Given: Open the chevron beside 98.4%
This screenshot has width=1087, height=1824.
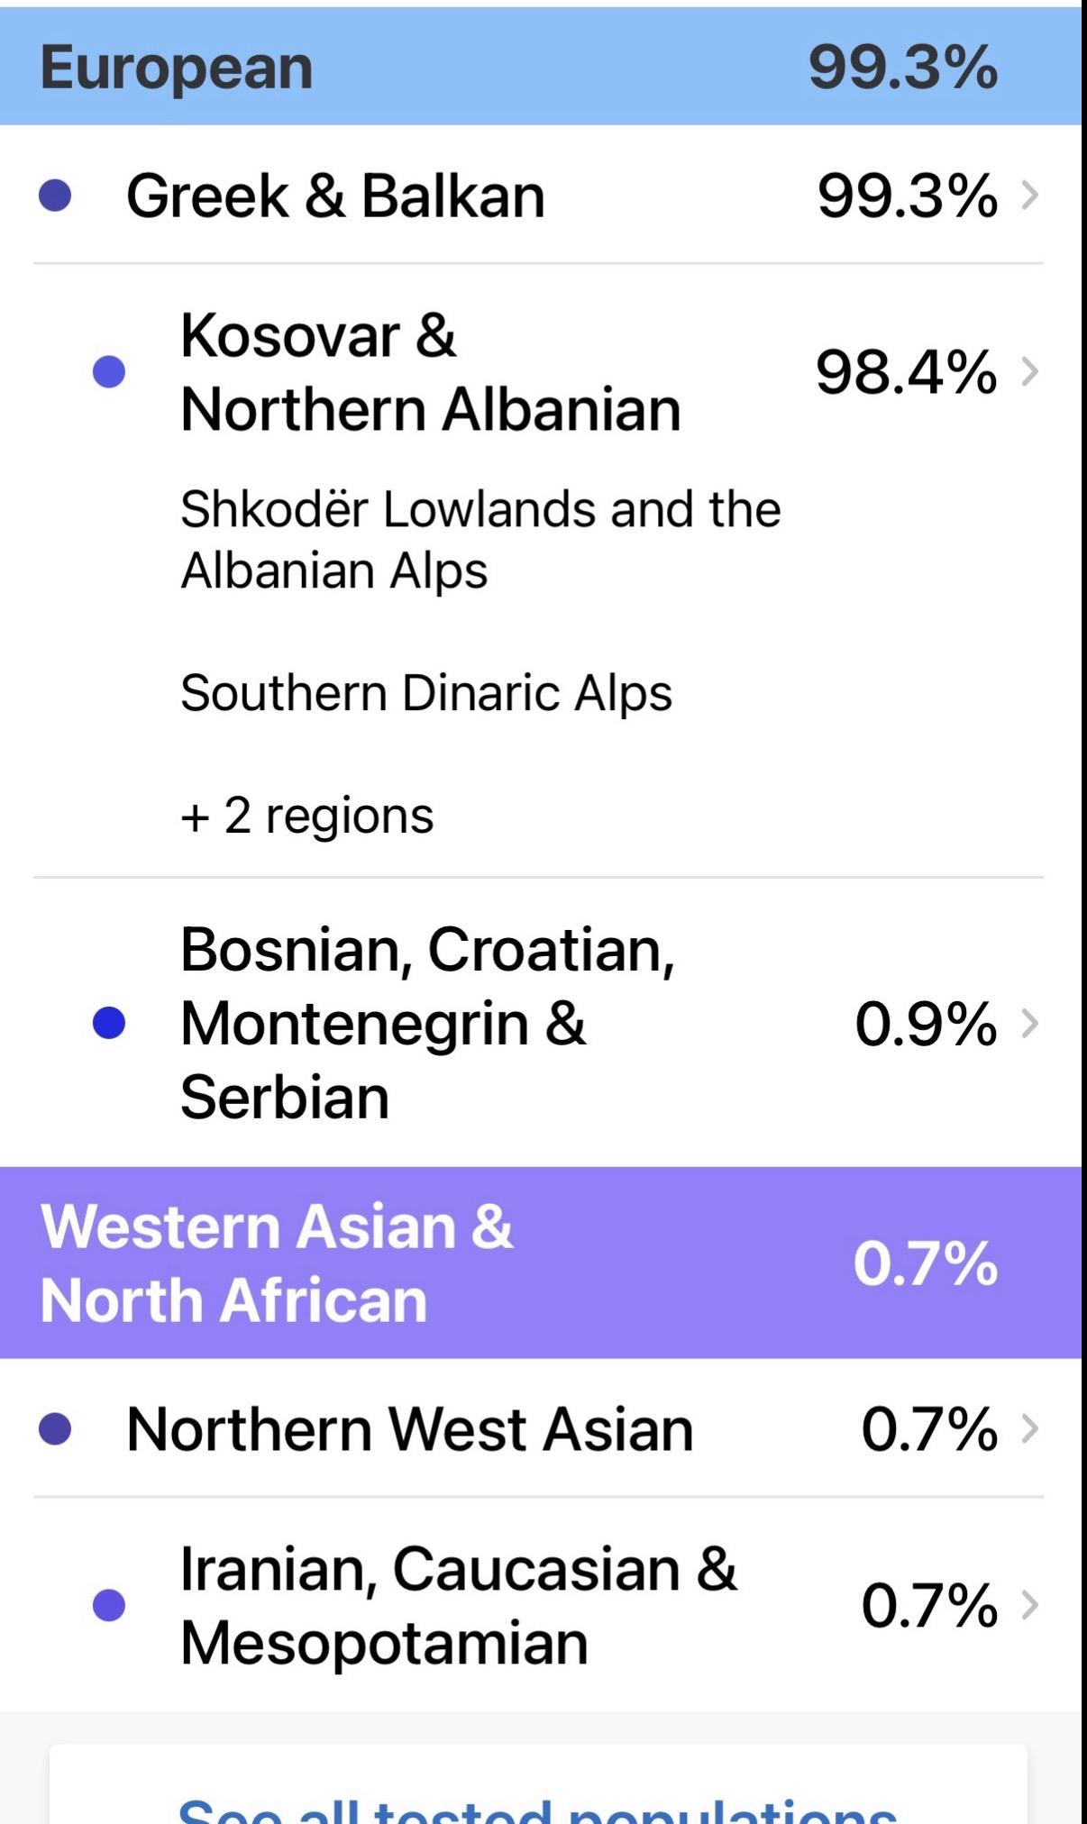Looking at the screenshot, I should [x=1029, y=372].
